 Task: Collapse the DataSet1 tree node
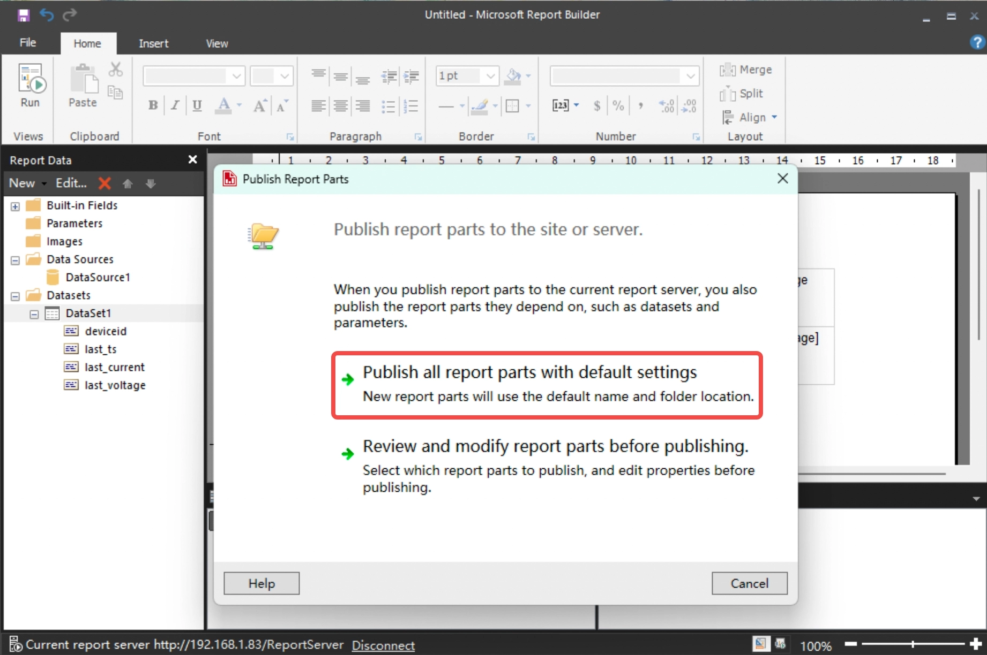pos(34,314)
